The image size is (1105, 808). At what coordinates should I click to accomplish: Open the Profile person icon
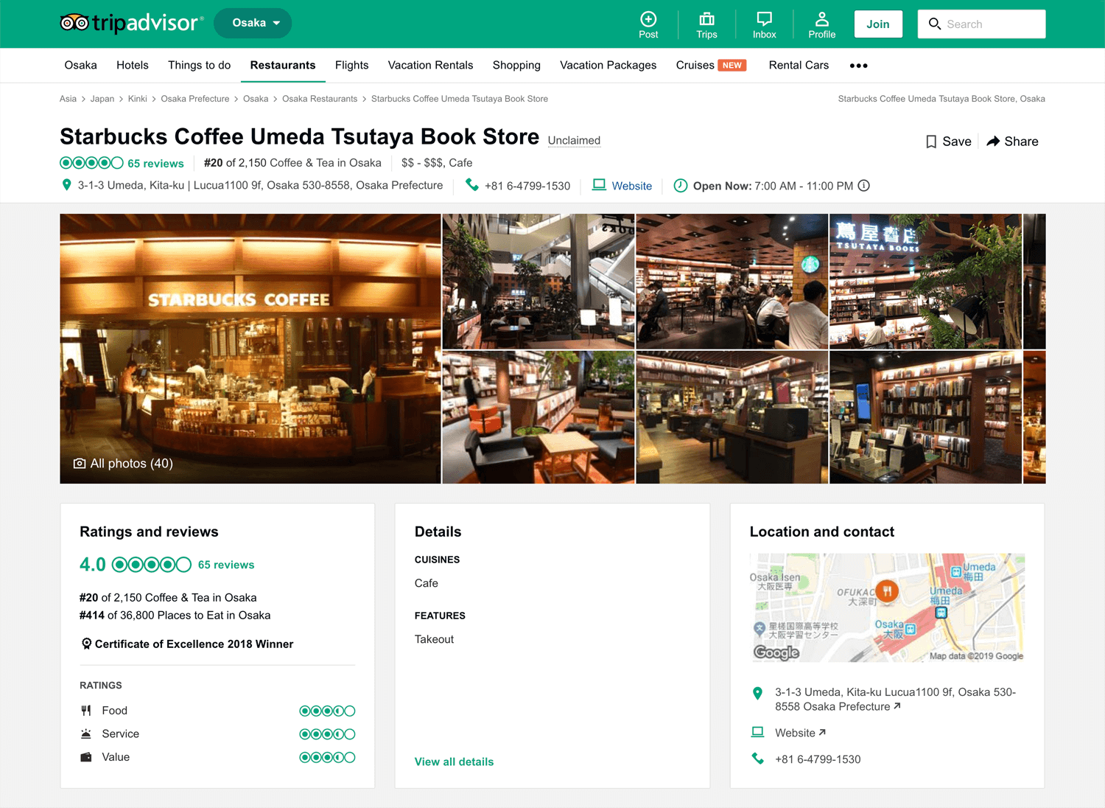(x=822, y=18)
